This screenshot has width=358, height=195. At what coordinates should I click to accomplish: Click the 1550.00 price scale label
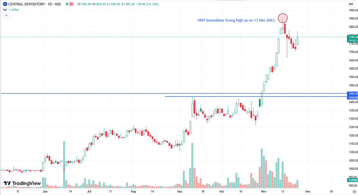(x=353, y=77)
